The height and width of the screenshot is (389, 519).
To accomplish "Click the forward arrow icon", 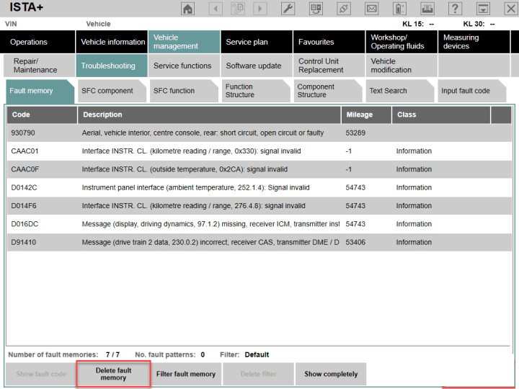I will pyautogui.click(x=259, y=9).
